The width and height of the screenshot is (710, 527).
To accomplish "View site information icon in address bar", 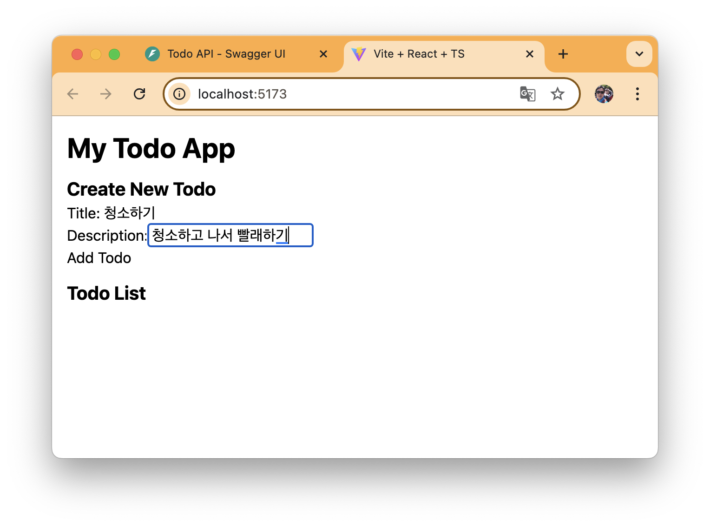I will pyautogui.click(x=179, y=94).
